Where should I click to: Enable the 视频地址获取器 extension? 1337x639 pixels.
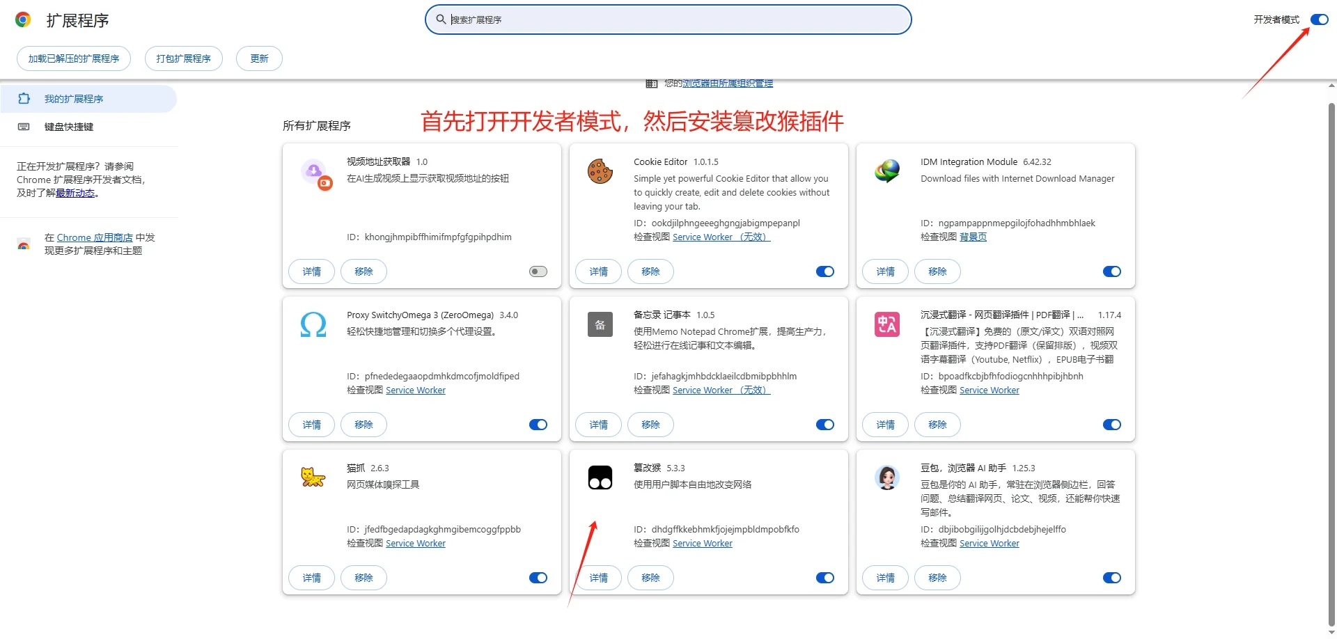tap(538, 271)
